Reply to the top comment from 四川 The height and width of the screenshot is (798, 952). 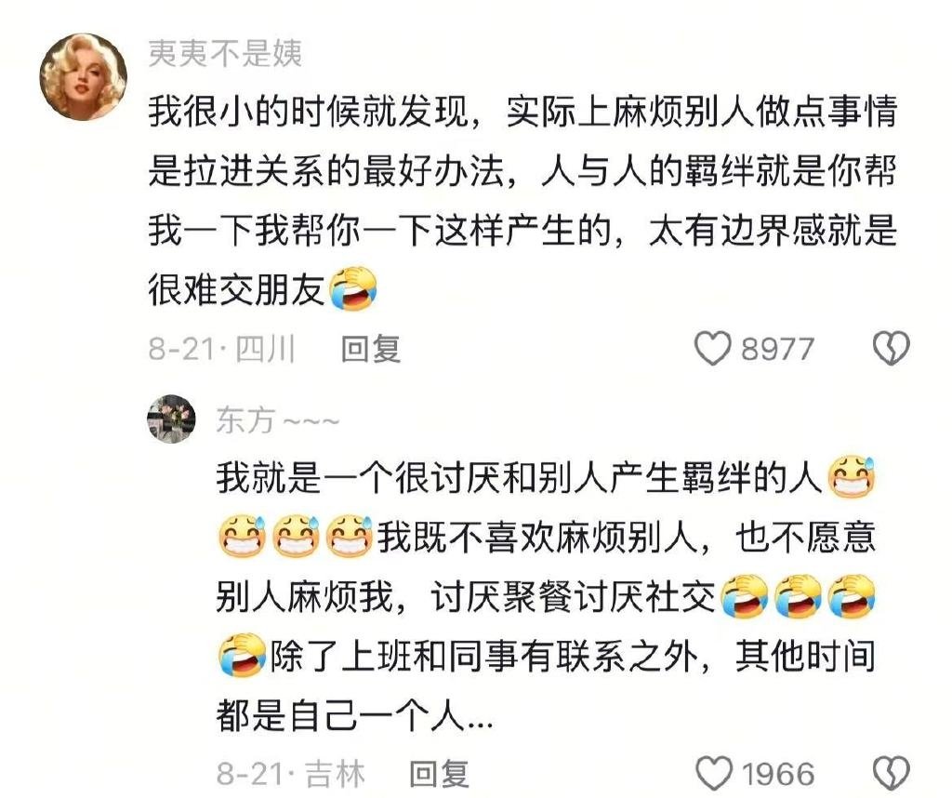click(370, 349)
